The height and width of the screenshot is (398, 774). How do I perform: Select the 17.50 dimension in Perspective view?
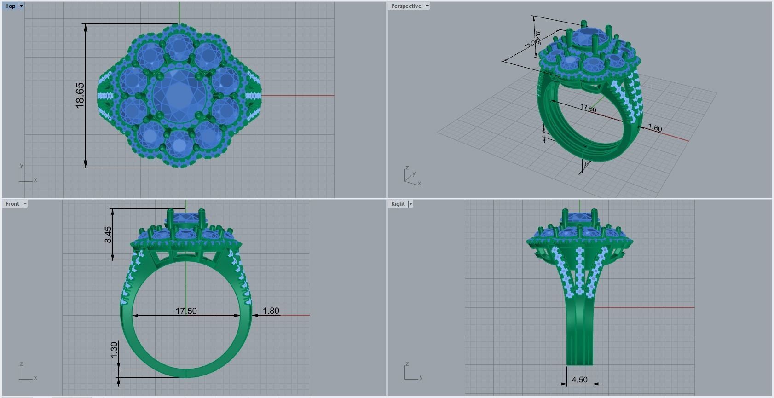tap(588, 109)
